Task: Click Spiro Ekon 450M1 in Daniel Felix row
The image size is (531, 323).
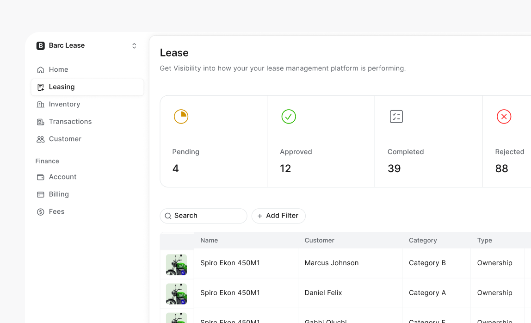Action: (230, 293)
